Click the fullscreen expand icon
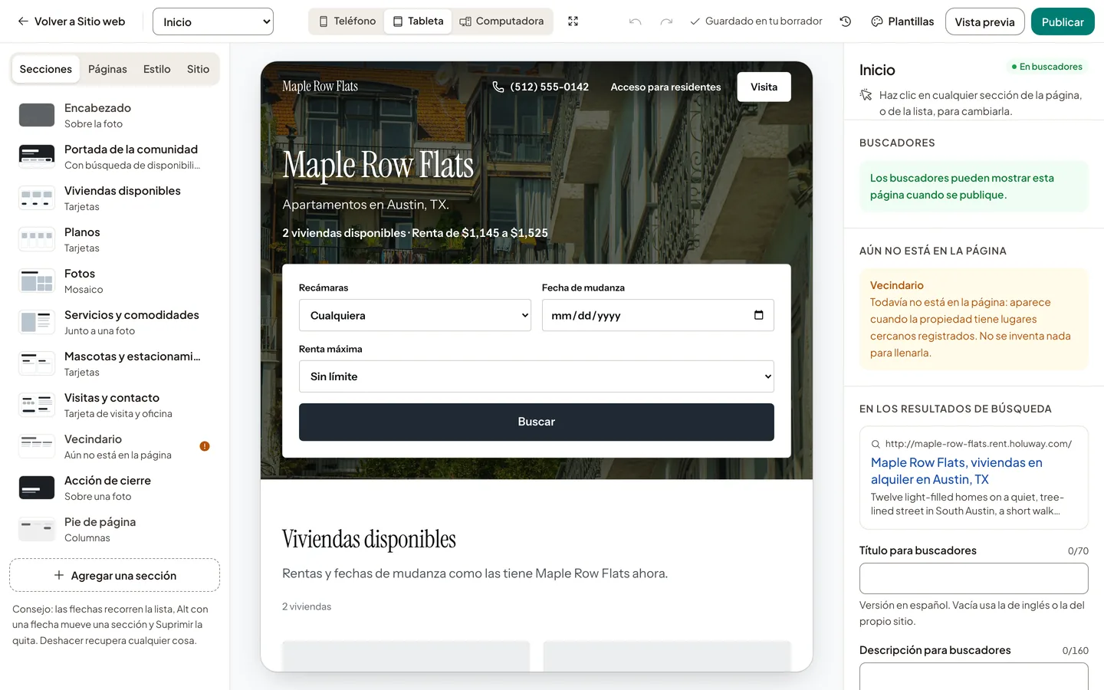 [x=573, y=21]
